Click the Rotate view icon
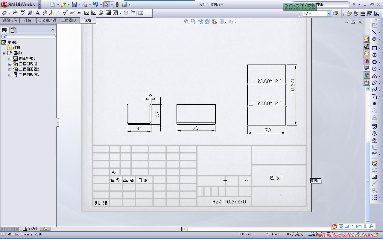383x239 pixels. 207,22
